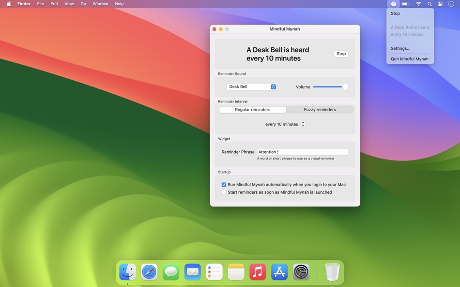The image size is (460, 287).
Task: Click the 'Startup' section label
Action: 224,172
